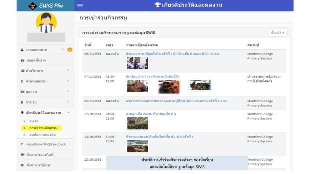Image resolution: width=310 pixels, height=174 pixels.
Task: Open the ชั้น ป.4 grade dropdown
Action: click(277, 33)
